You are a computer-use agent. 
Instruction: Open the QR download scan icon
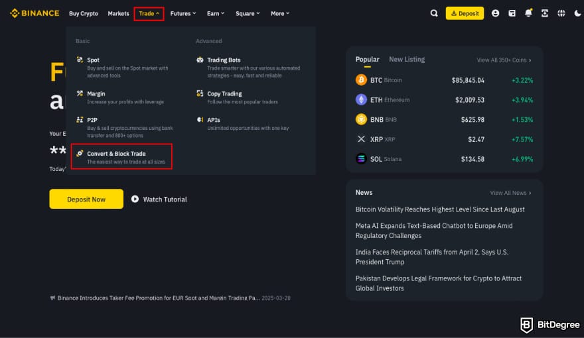[545, 13]
